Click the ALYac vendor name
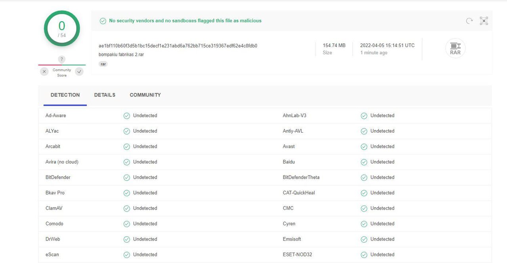The width and height of the screenshot is (507, 263). (x=52, y=131)
